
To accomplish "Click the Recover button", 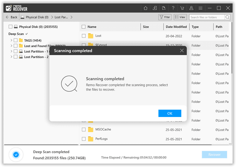I will (214, 154).
